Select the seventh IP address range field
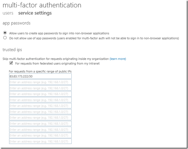 (40, 112)
